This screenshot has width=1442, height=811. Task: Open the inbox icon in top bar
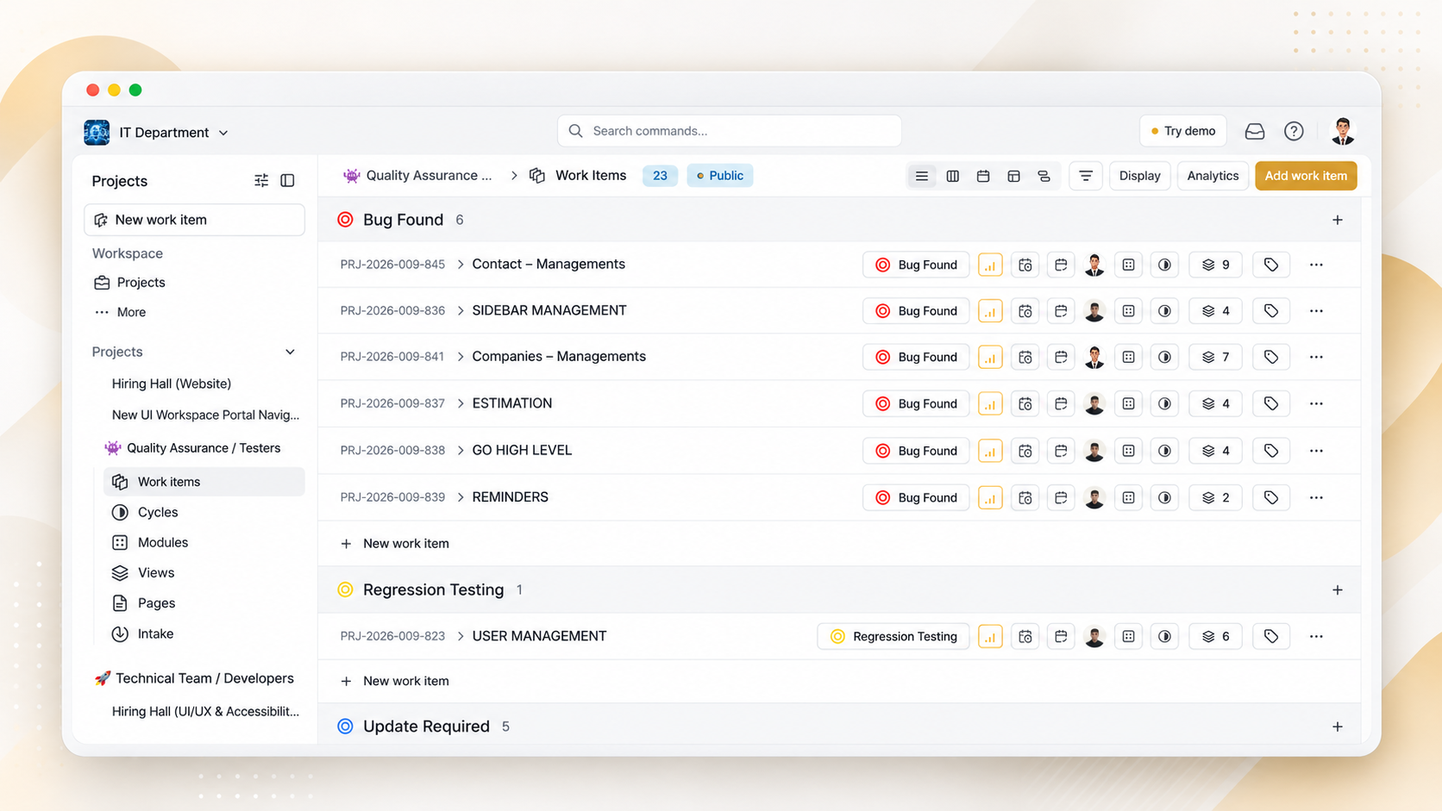1255,131
